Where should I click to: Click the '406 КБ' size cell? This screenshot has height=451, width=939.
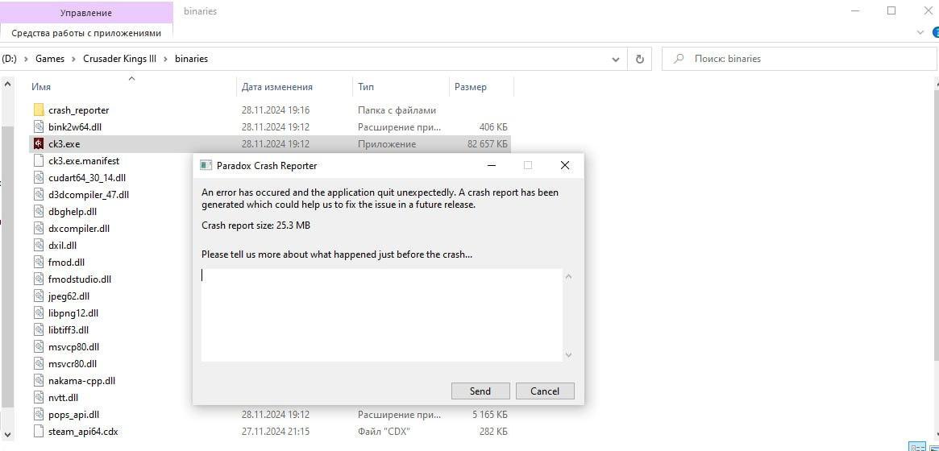tap(493, 127)
